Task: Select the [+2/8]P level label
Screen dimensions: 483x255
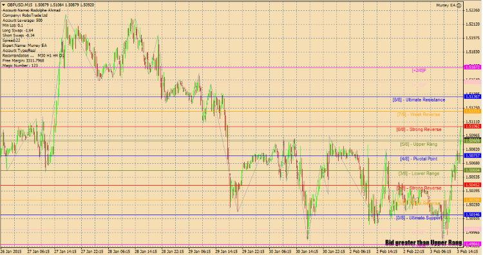Action: coord(419,71)
